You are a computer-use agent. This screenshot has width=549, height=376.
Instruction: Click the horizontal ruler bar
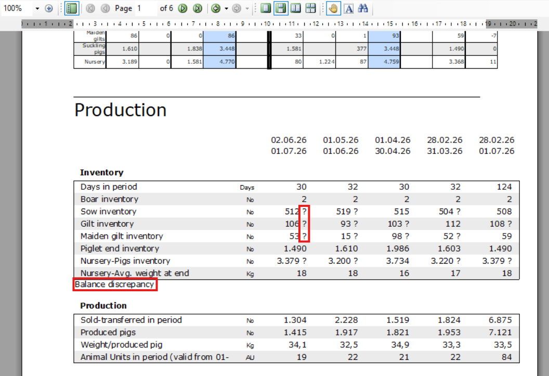coord(279,24)
